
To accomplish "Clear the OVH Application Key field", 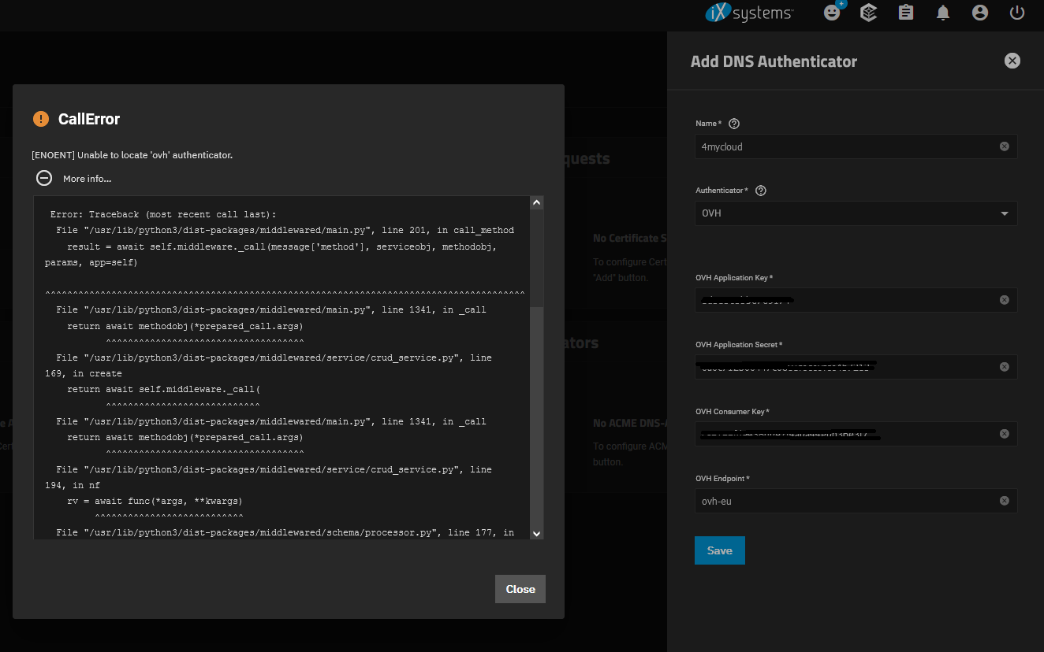I will 1005,300.
